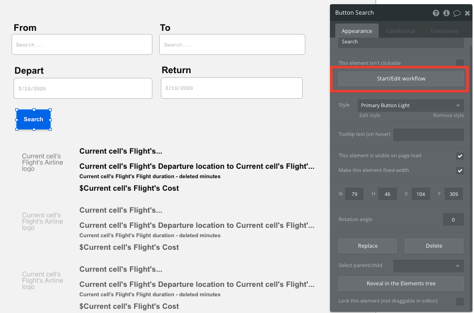Viewport: 474px width, 313px height.
Task: Disable "Make this element fixed-width"
Action: click(460, 170)
